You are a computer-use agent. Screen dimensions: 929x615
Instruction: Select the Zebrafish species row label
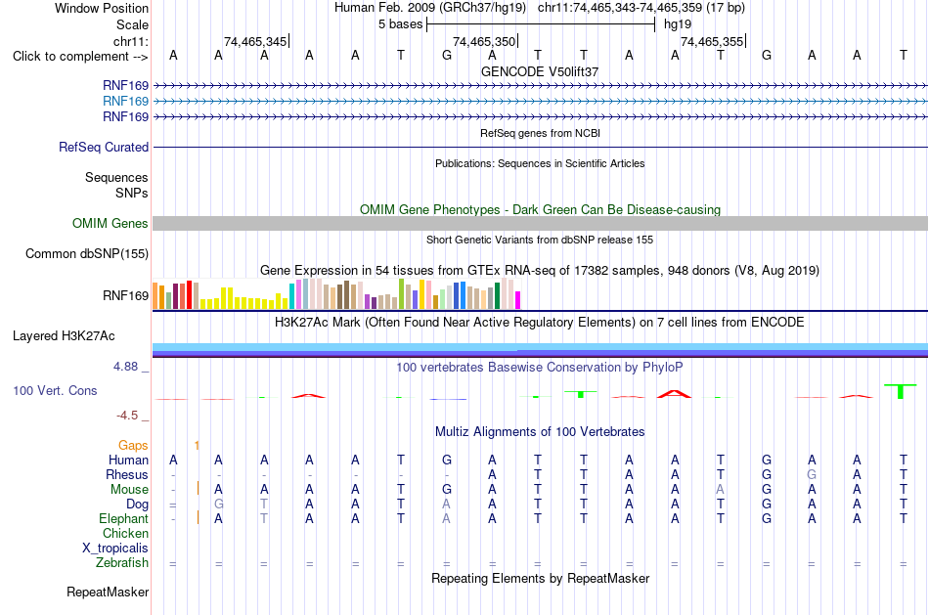122,562
